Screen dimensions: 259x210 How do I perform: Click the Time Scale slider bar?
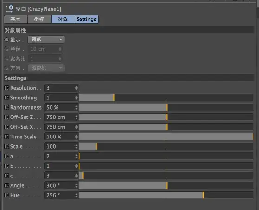coord(166,137)
